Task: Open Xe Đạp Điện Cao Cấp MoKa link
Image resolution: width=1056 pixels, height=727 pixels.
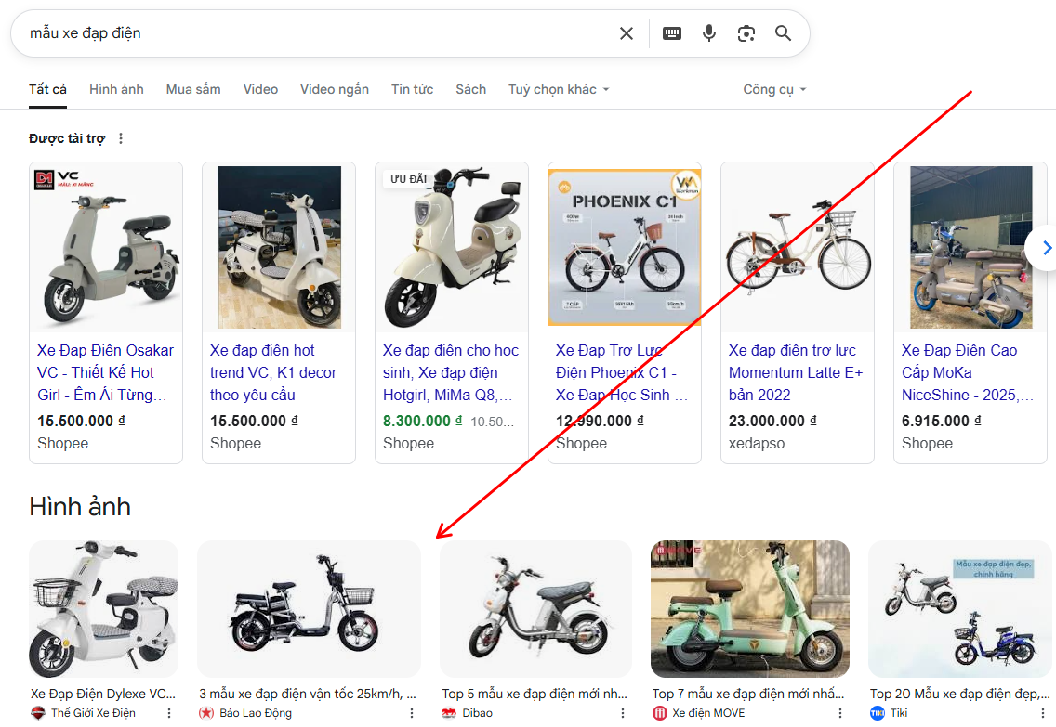Action: click(967, 372)
